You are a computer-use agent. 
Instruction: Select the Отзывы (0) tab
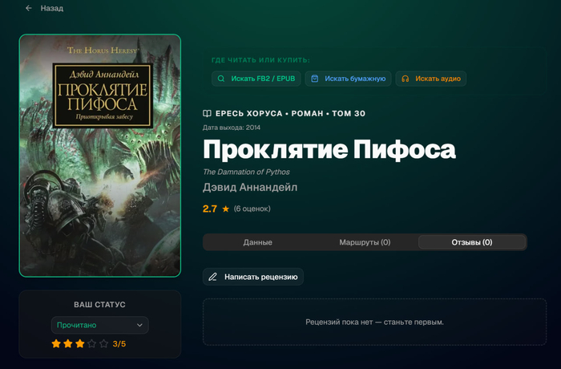pos(472,242)
